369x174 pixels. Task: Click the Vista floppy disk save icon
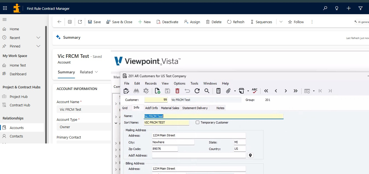coord(167,91)
